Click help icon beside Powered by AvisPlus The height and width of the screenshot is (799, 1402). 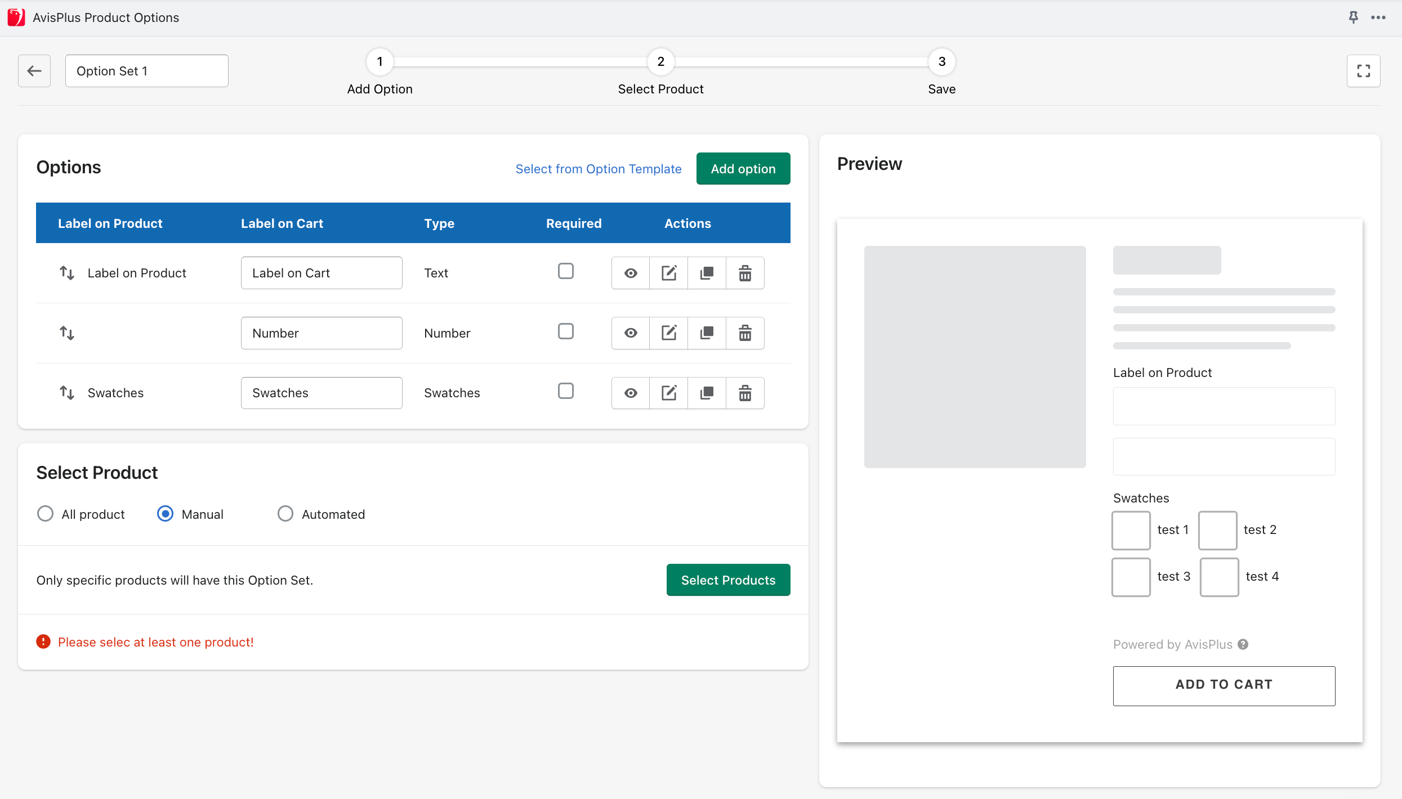(x=1244, y=644)
